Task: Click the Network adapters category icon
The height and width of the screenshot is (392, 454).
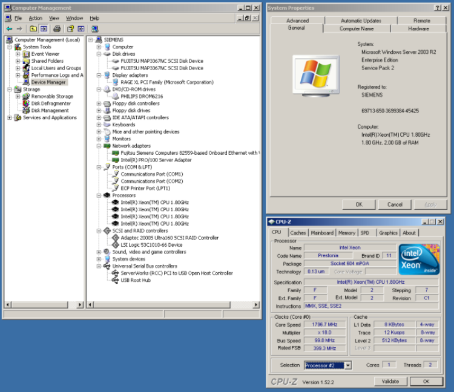Action: pyautogui.click(x=107, y=146)
